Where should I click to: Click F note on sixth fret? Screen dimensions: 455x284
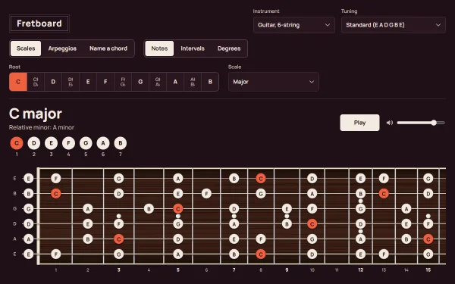point(206,194)
